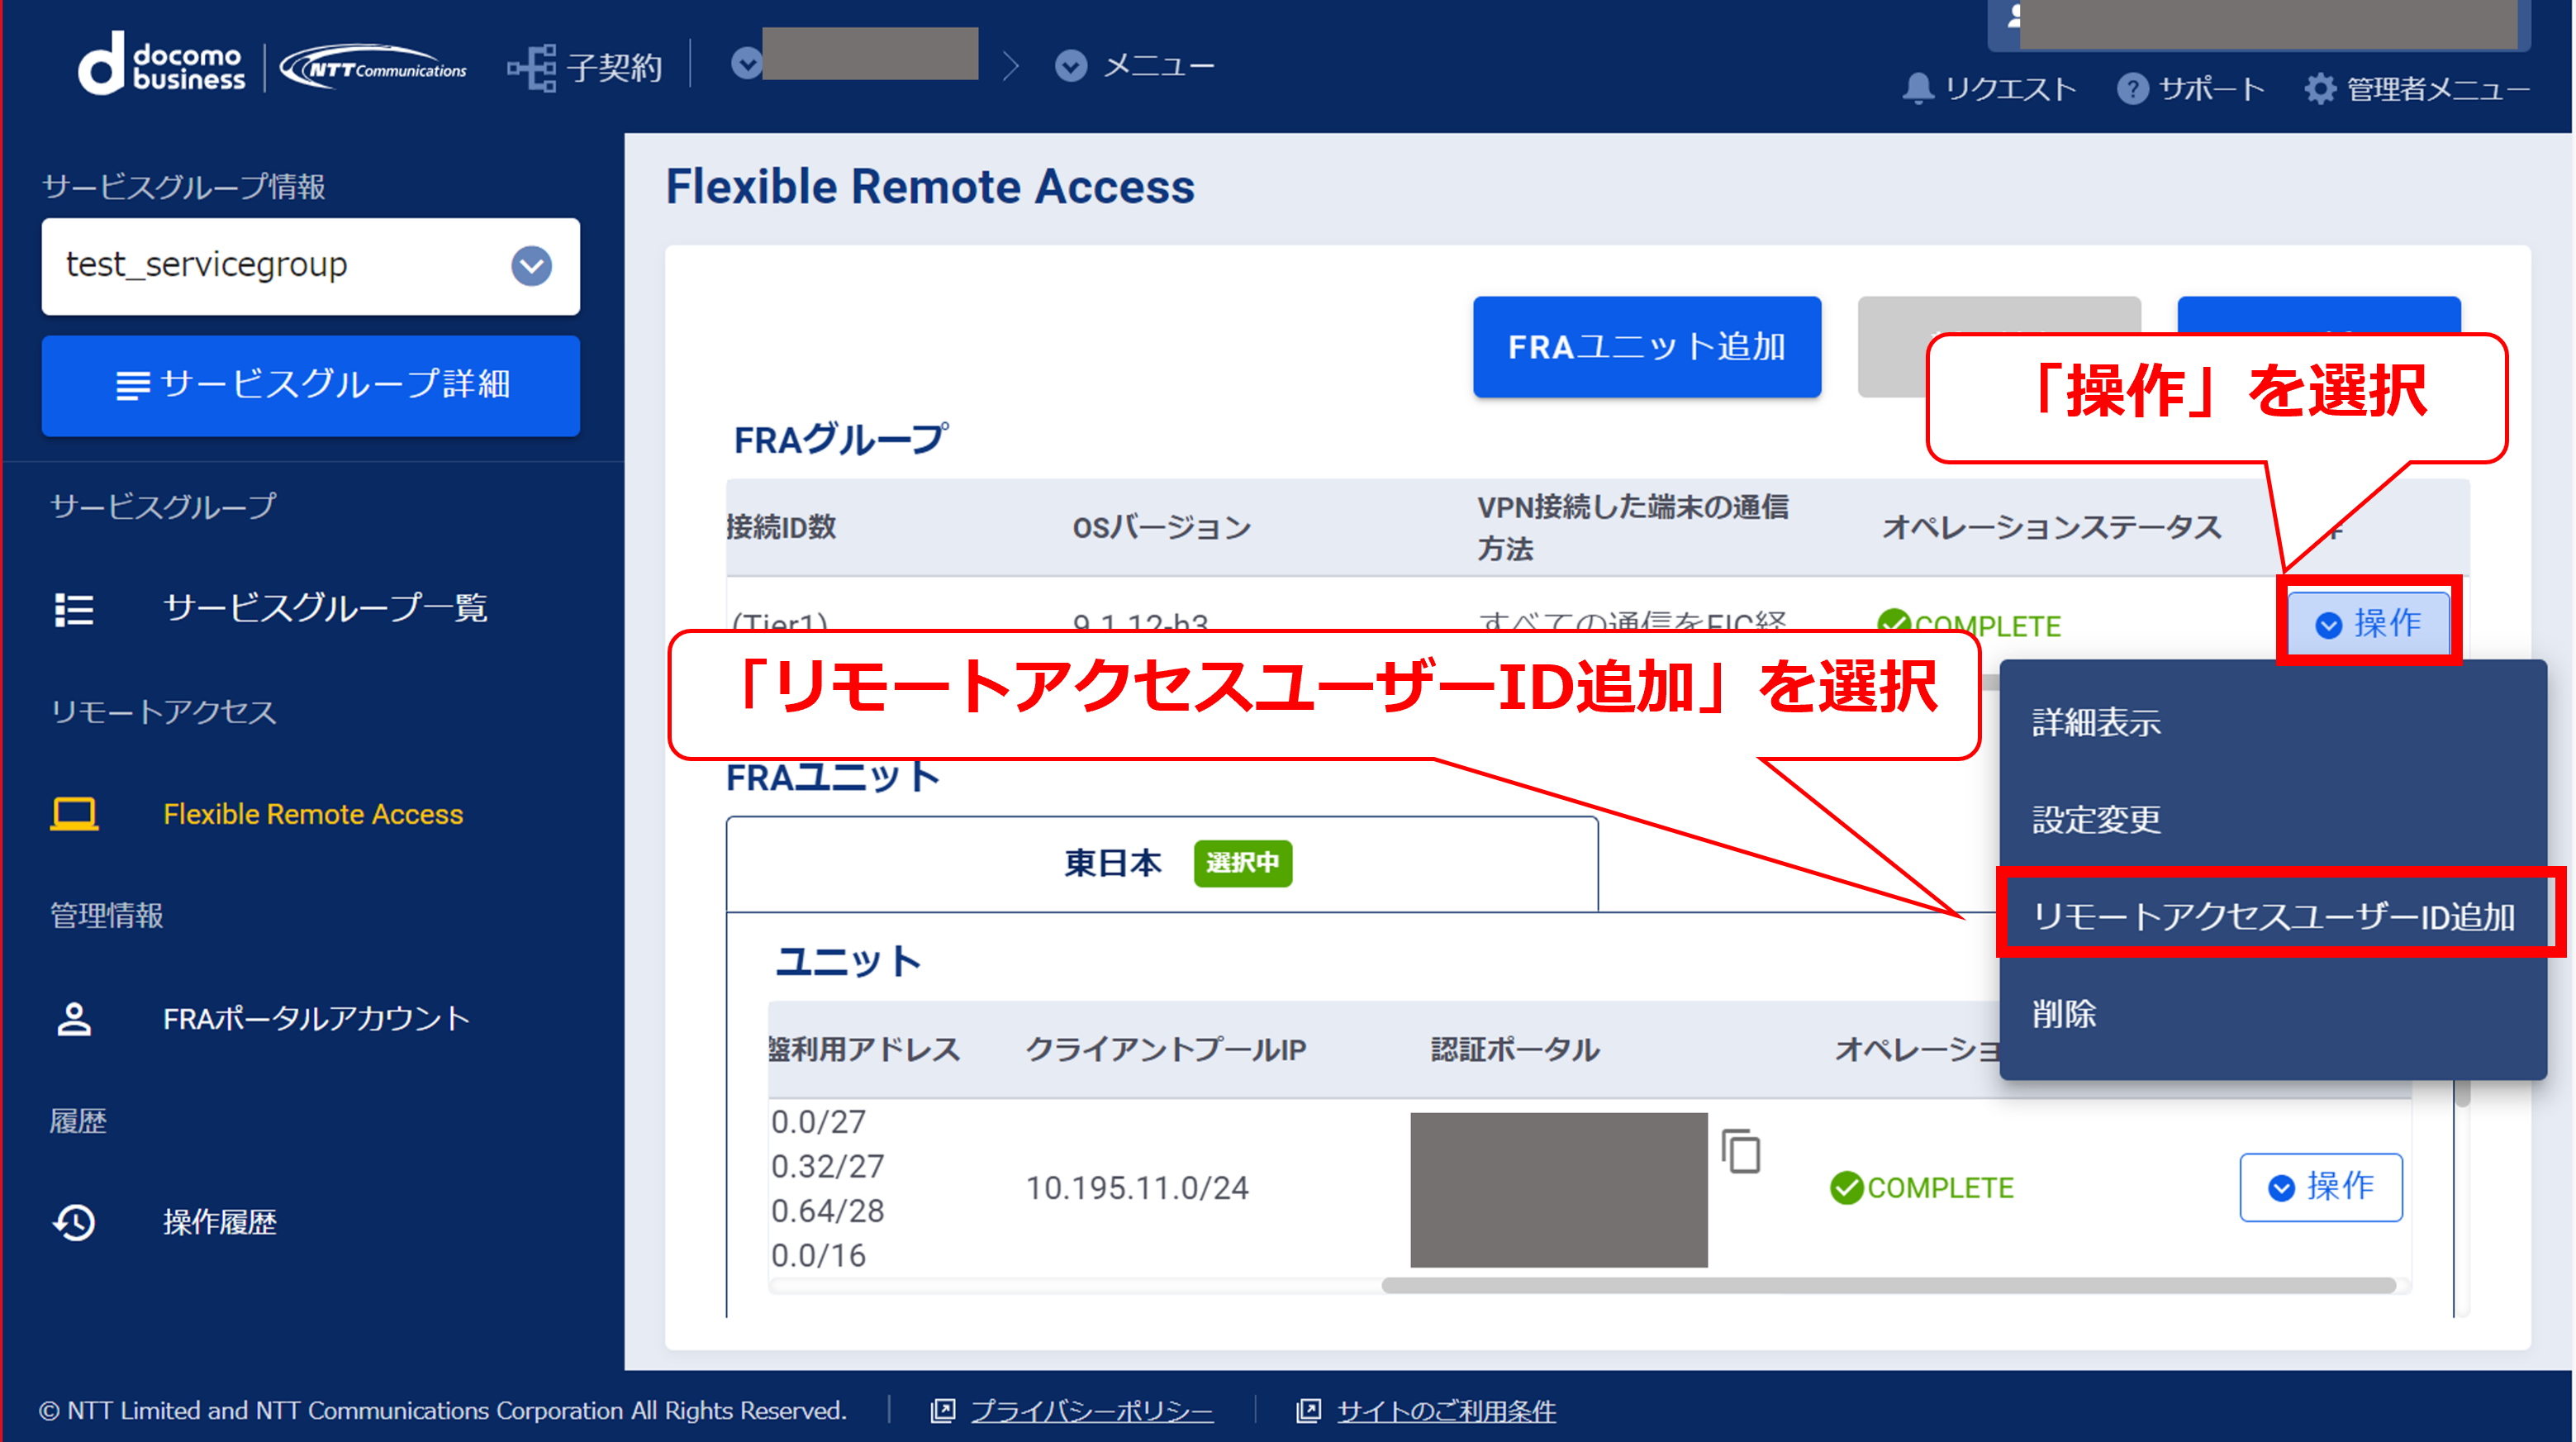The image size is (2576, 1442).
Task: Open the ユニット row 操作 dropdown
Action: point(2321,1187)
